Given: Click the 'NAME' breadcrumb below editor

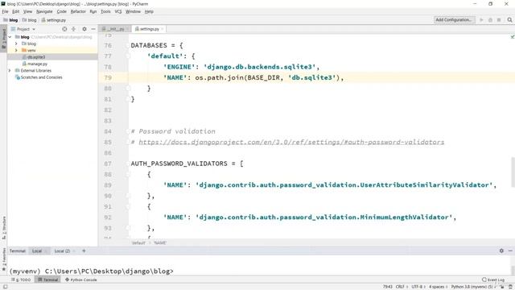Looking at the screenshot, I should click(160, 243).
